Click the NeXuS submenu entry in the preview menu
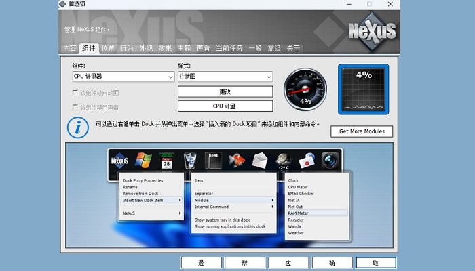Viewport: 475px width, 271px height. (151, 213)
